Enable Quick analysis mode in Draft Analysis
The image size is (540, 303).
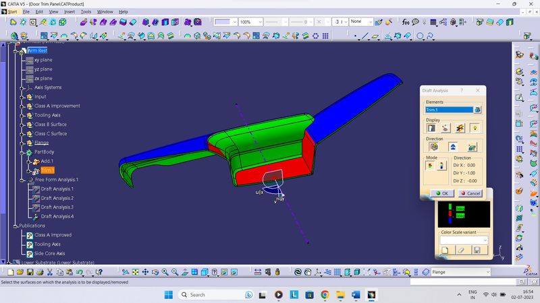tap(430, 166)
